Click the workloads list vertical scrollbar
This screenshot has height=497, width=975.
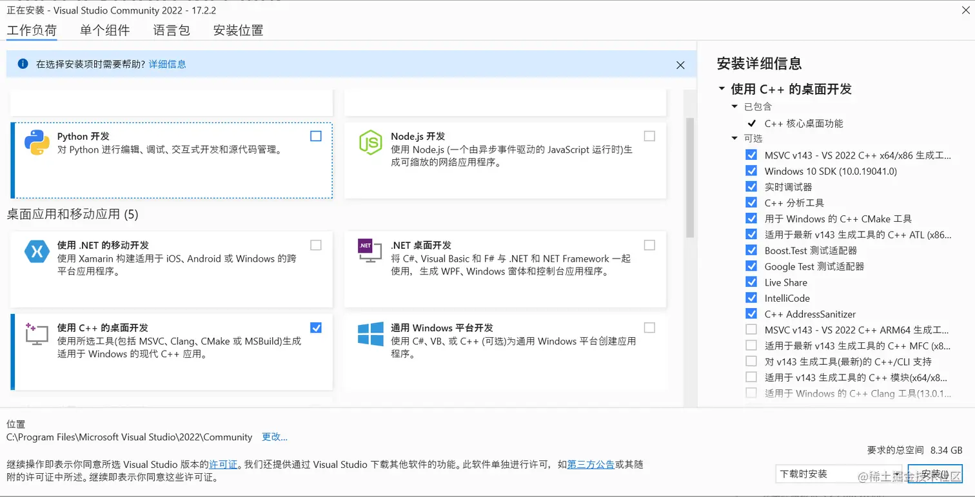click(690, 177)
